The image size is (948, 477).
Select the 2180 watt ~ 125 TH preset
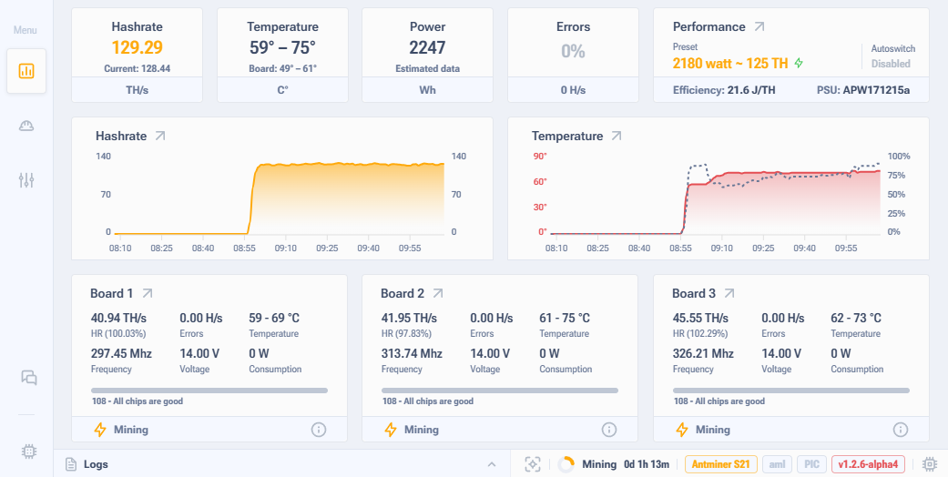731,64
